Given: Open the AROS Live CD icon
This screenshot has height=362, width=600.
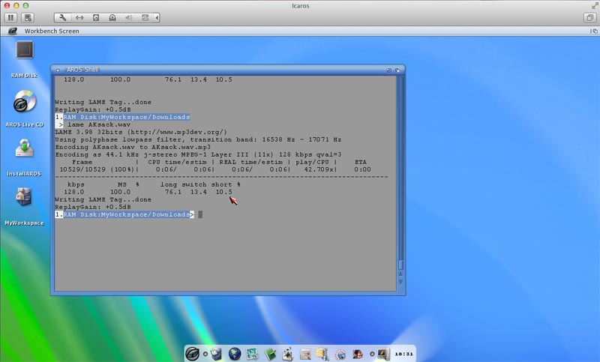Looking at the screenshot, I should [x=25, y=101].
